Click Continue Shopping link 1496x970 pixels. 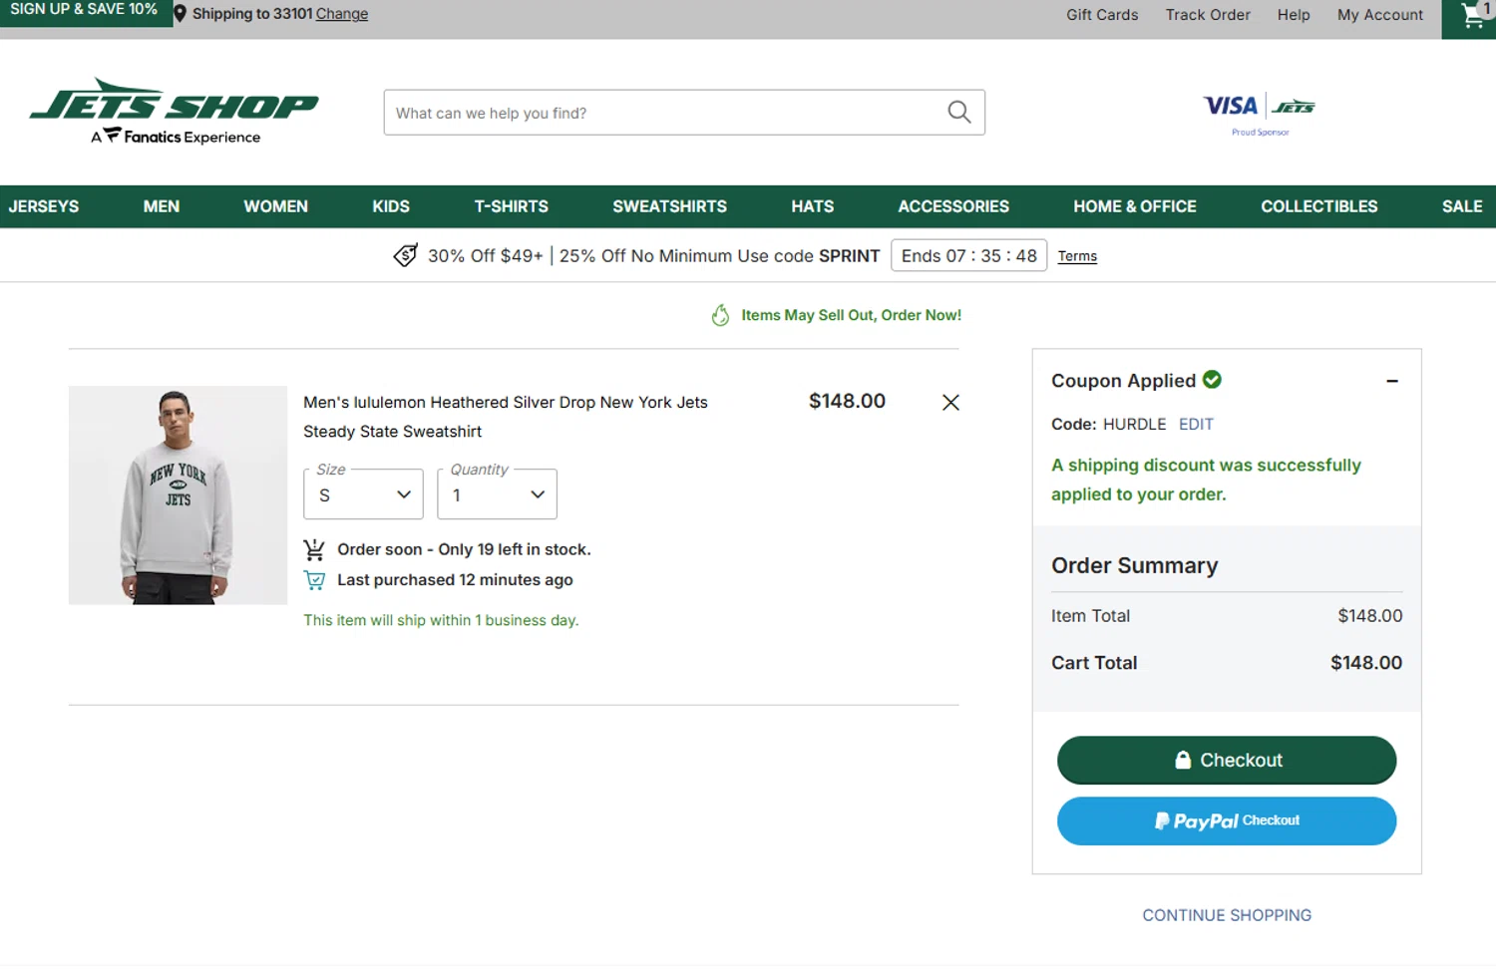(x=1227, y=915)
